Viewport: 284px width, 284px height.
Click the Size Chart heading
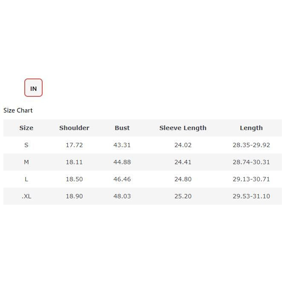click(x=18, y=110)
